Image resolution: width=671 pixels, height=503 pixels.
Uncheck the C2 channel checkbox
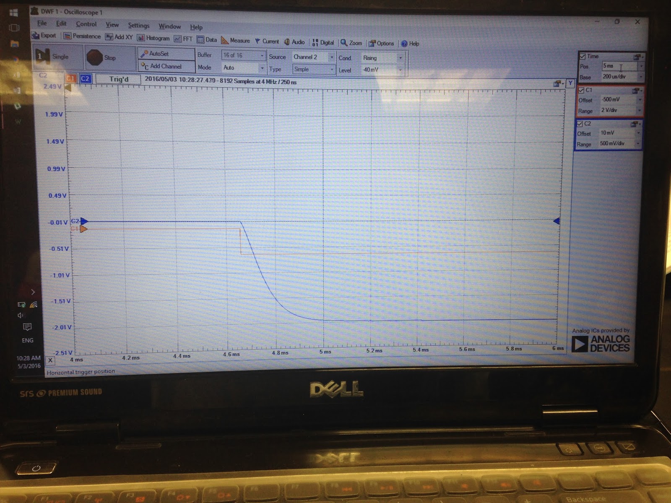point(580,123)
